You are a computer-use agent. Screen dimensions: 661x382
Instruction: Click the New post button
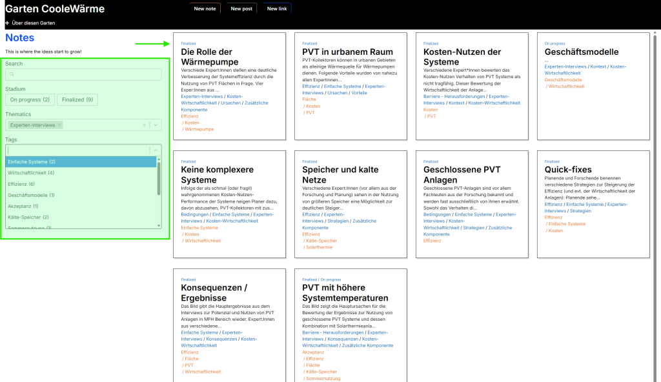(x=241, y=8)
